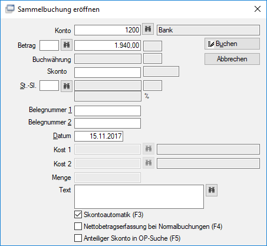Image resolution: width=267 pixels, height=246 pixels.
Task: Close the Sammelbuchung eröffnen dialog
Action: [258, 9]
